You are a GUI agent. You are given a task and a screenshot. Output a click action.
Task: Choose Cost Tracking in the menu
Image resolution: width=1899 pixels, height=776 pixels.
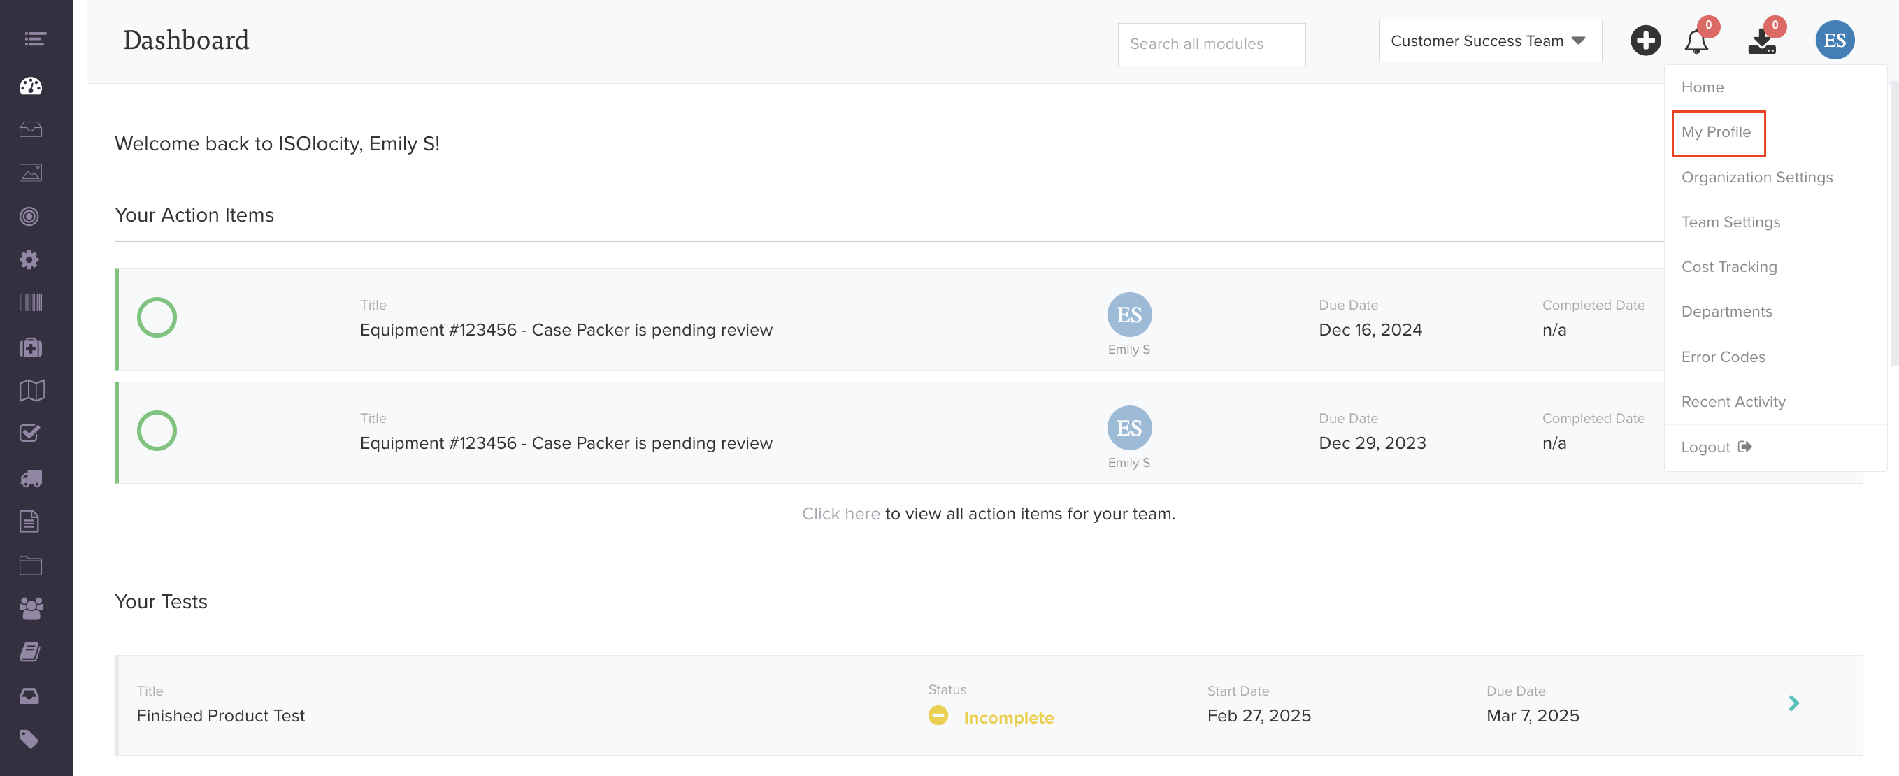[x=1728, y=268]
